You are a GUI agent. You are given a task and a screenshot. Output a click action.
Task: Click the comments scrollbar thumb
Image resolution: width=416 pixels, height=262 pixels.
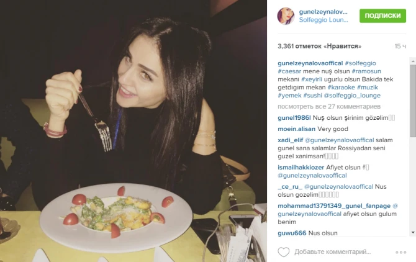[x=413, y=101]
